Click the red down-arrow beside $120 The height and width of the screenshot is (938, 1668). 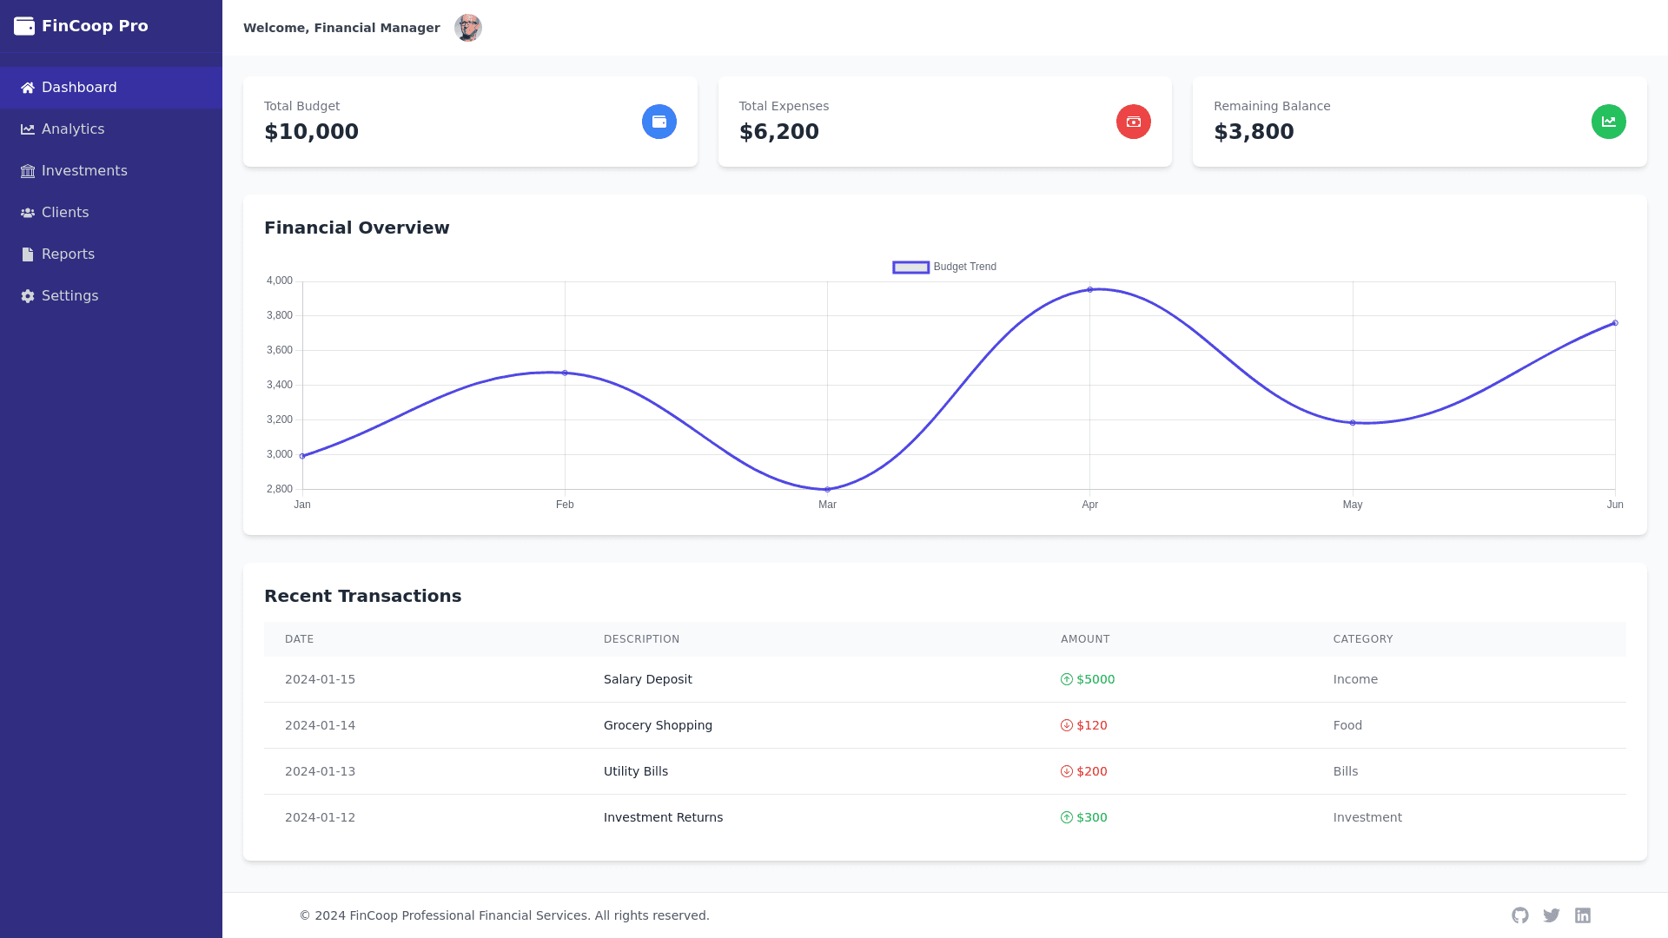(x=1066, y=725)
